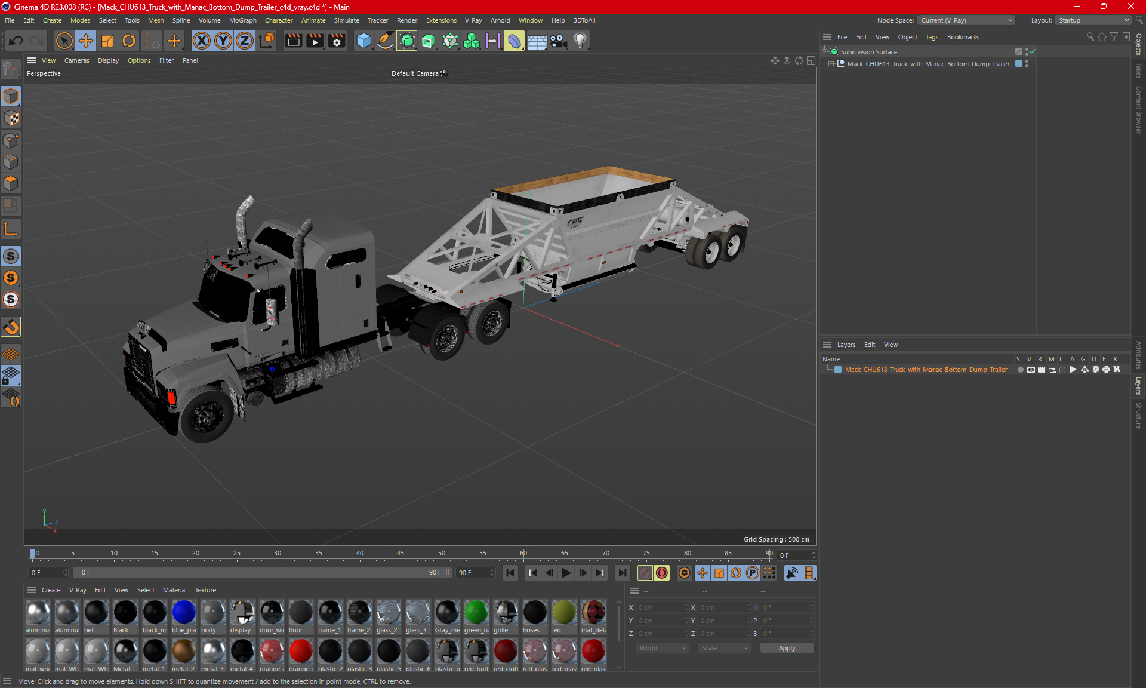Toggle layer lock icon for Mack layer

[x=1062, y=370]
